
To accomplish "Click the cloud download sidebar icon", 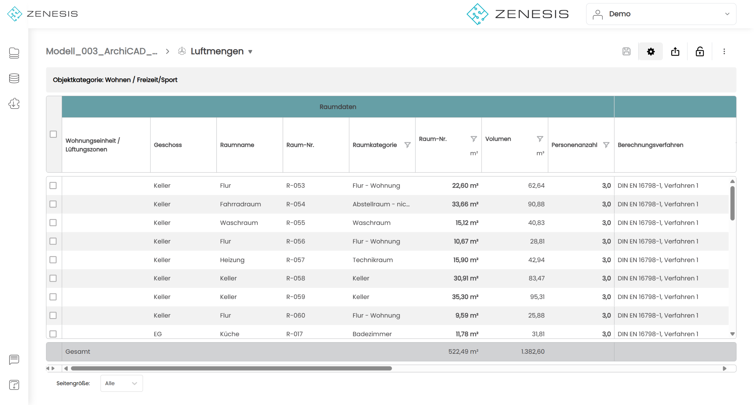I will pyautogui.click(x=14, y=104).
